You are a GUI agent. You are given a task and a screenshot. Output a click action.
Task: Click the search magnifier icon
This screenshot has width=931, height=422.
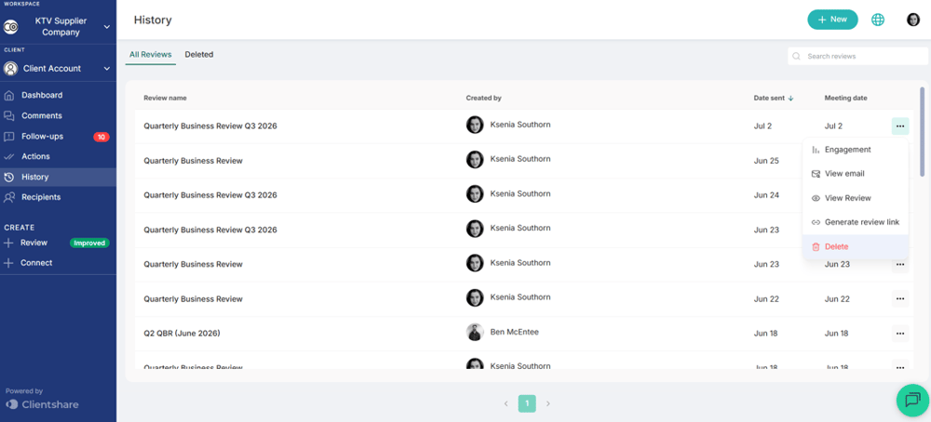pyautogui.click(x=796, y=57)
